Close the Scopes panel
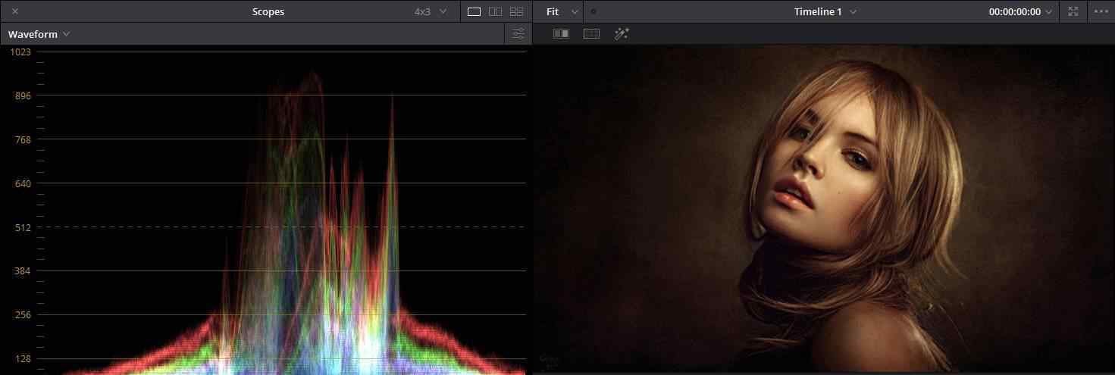The height and width of the screenshot is (375, 1115). 15,11
